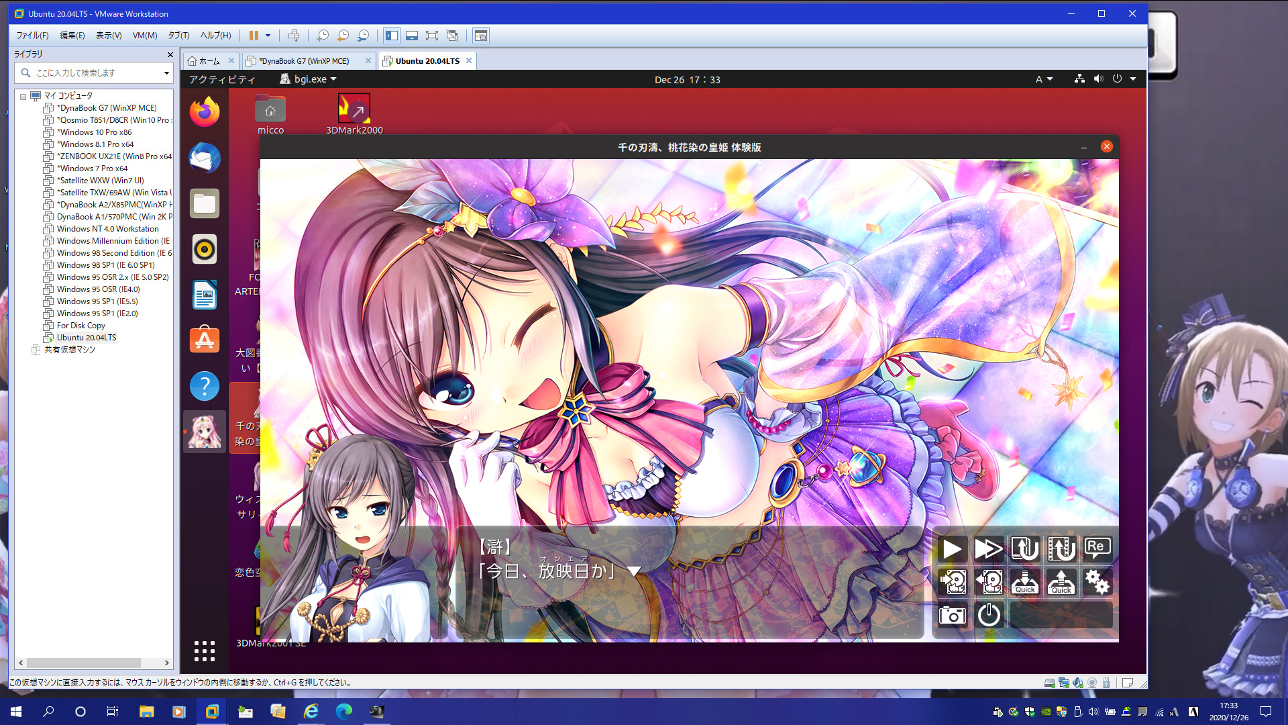Click the Ubuntu clock Dec 26 17:33
This screenshot has height=725, width=1288.
pos(688,79)
